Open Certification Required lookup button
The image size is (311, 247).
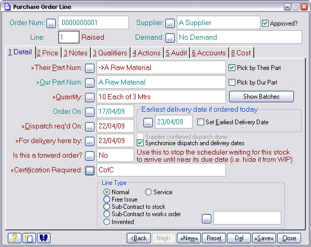coord(90,171)
